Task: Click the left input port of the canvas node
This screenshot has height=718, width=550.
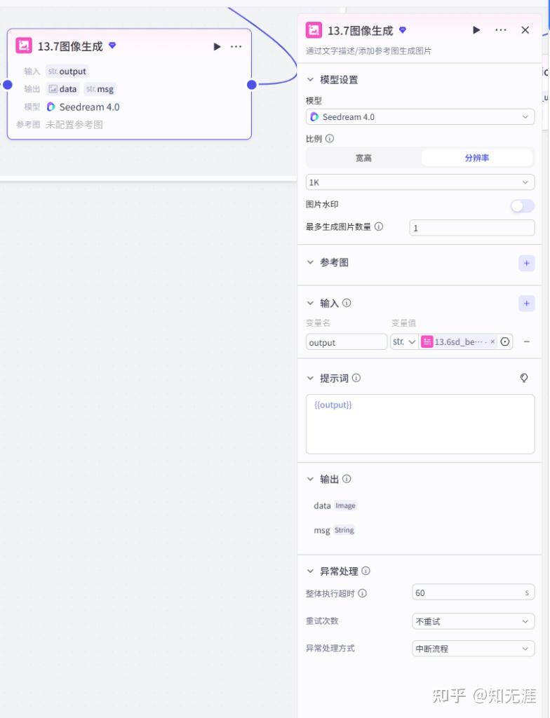Action: pos(8,85)
